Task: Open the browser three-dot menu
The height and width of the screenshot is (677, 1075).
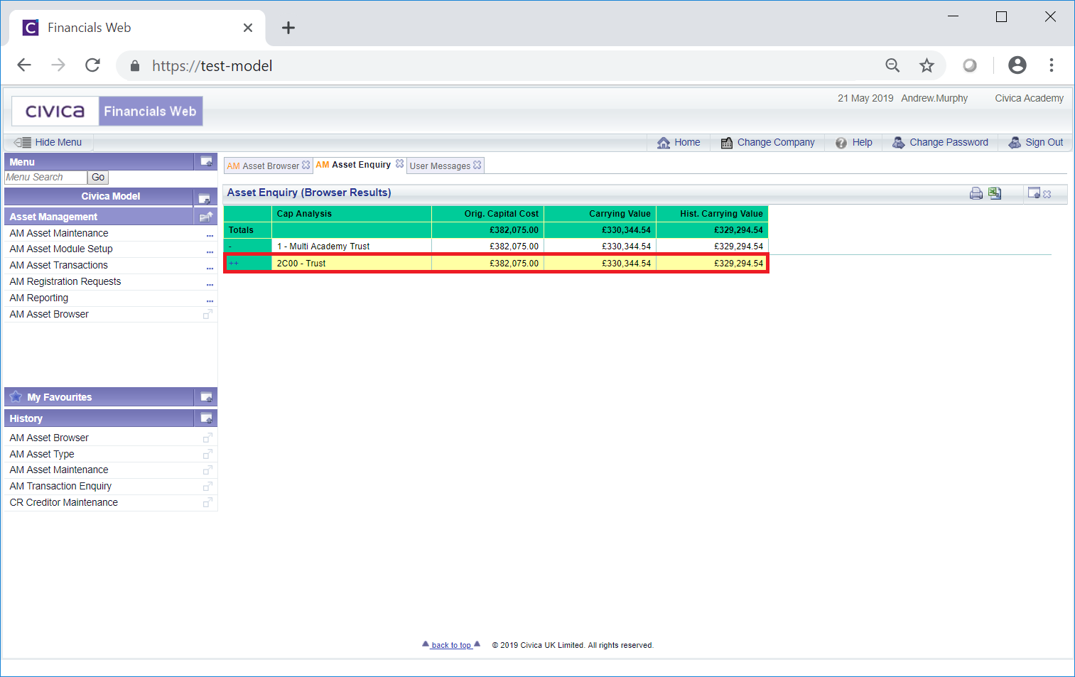Action: click(1052, 65)
